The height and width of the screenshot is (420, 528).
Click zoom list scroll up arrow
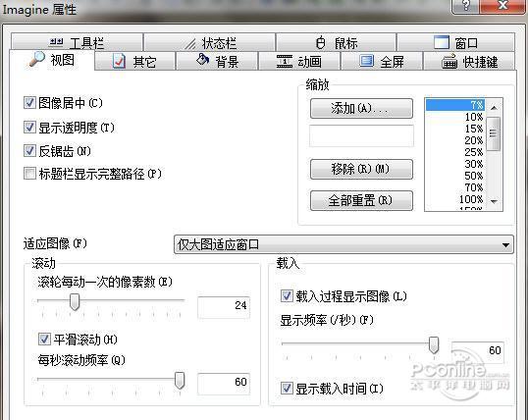pos(494,108)
